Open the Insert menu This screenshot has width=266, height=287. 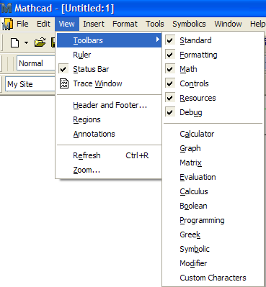click(x=94, y=24)
